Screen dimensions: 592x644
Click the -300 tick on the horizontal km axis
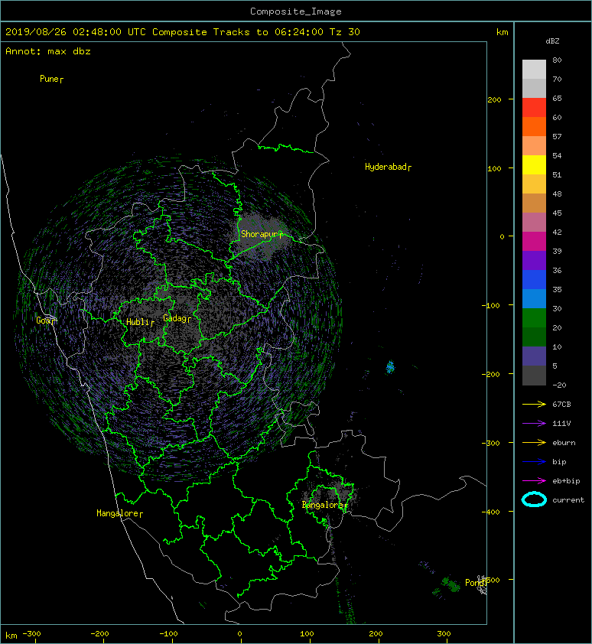click(x=31, y=634)
